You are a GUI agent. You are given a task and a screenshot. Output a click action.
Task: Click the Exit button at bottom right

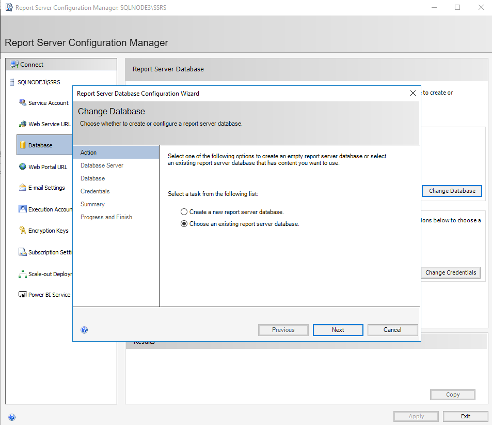tap(465, 416)
